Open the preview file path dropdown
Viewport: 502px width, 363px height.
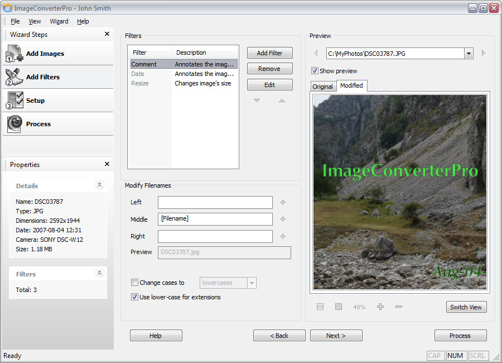(469, 54)
